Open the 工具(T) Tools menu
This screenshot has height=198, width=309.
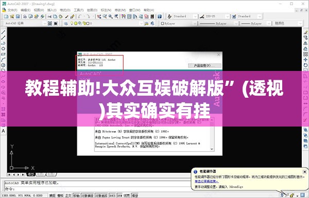79,10
